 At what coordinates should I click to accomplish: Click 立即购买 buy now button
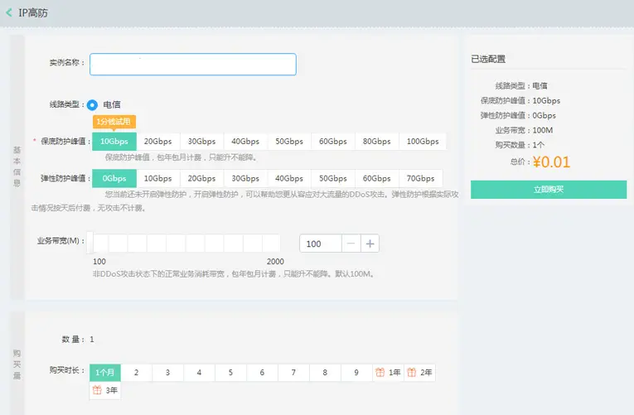pos(548,190)
